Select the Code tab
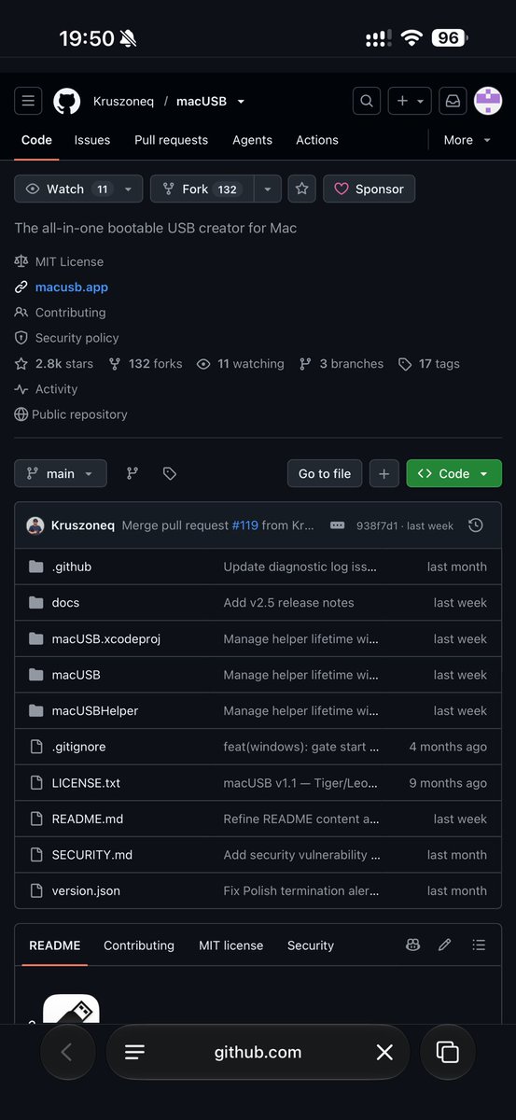Screen dimensions: 516x1120 [x=36, y=140]
